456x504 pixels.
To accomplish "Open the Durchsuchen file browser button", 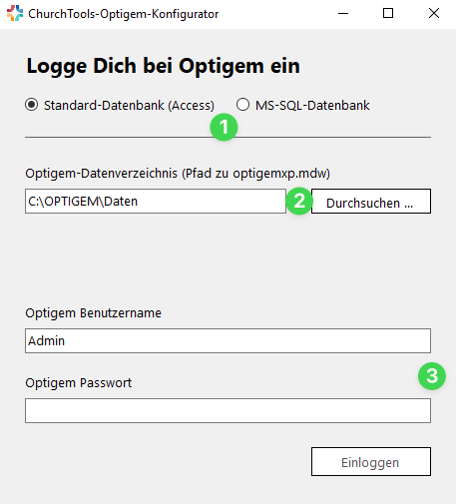I will pyautogui.click(x=371, y=202).
